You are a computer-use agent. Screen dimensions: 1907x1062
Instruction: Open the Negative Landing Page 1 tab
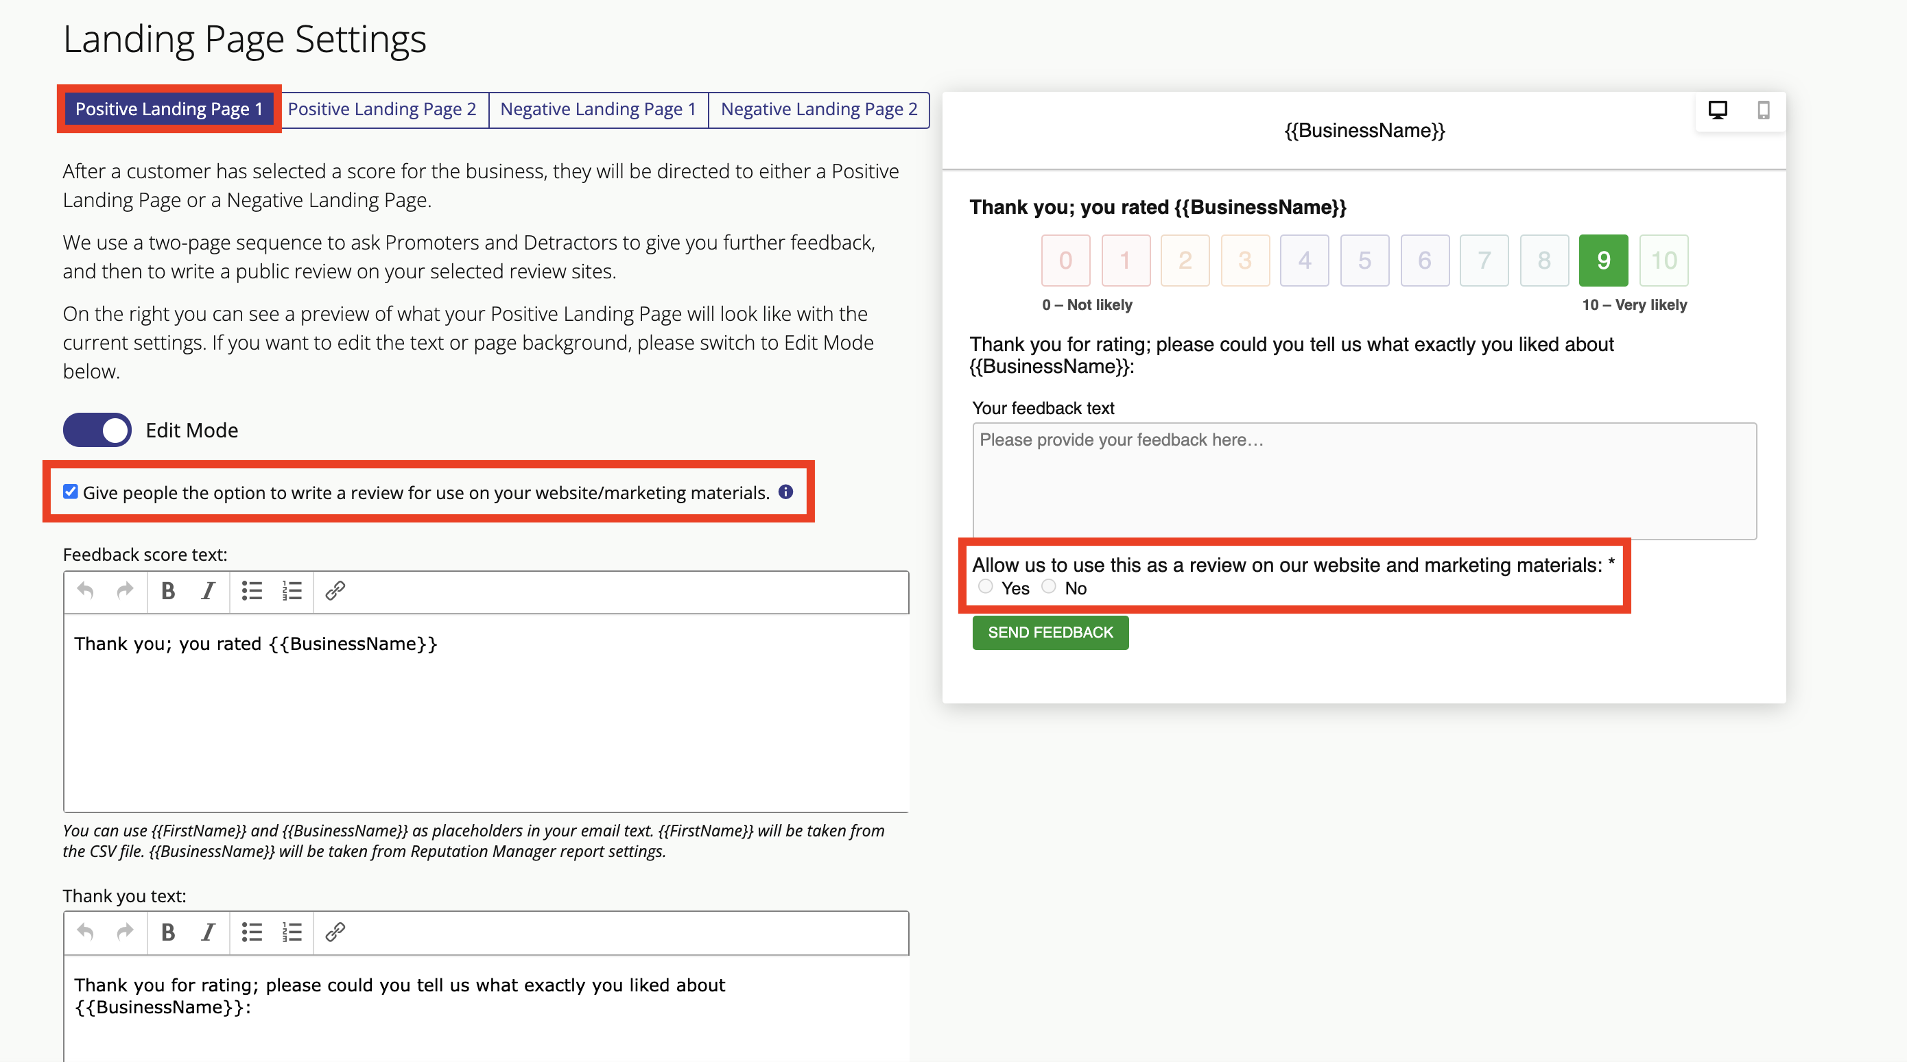598,110
